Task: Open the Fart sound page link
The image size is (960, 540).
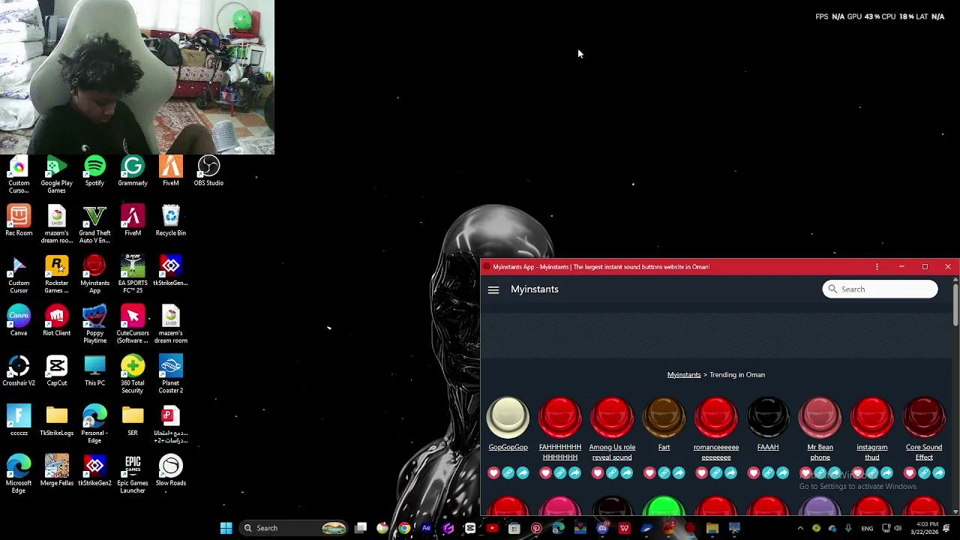Action: tap(664, 447)
